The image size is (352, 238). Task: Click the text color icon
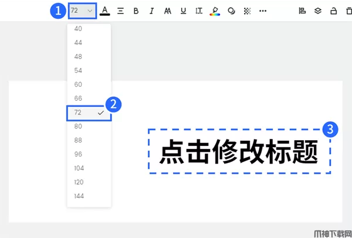104,11
